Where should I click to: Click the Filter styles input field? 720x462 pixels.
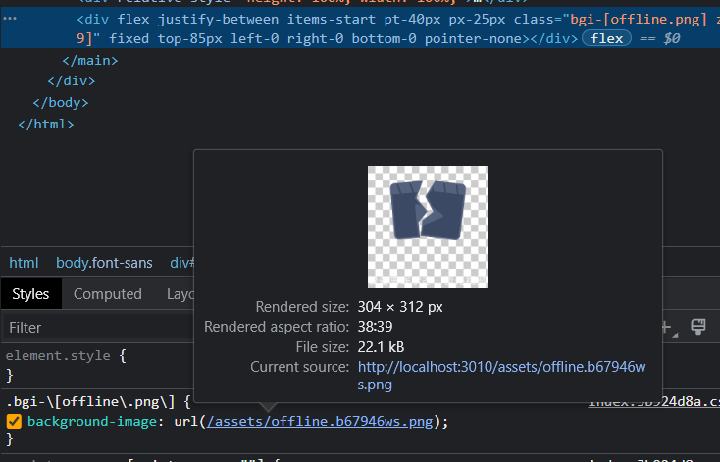[x=98, y=328]
